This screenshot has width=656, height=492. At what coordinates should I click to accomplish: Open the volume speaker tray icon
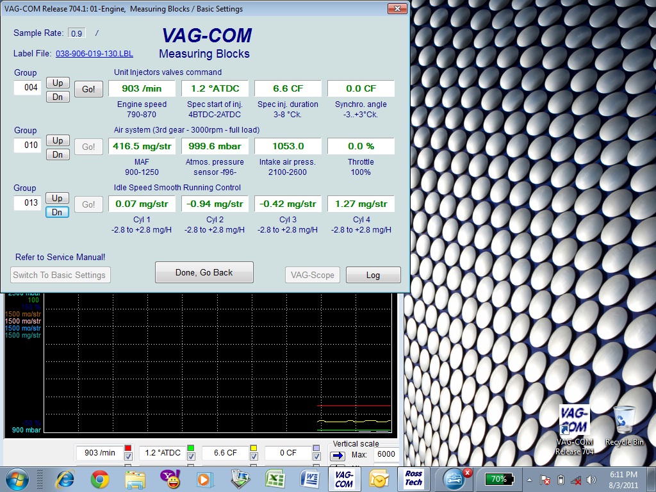pos(591,480)
